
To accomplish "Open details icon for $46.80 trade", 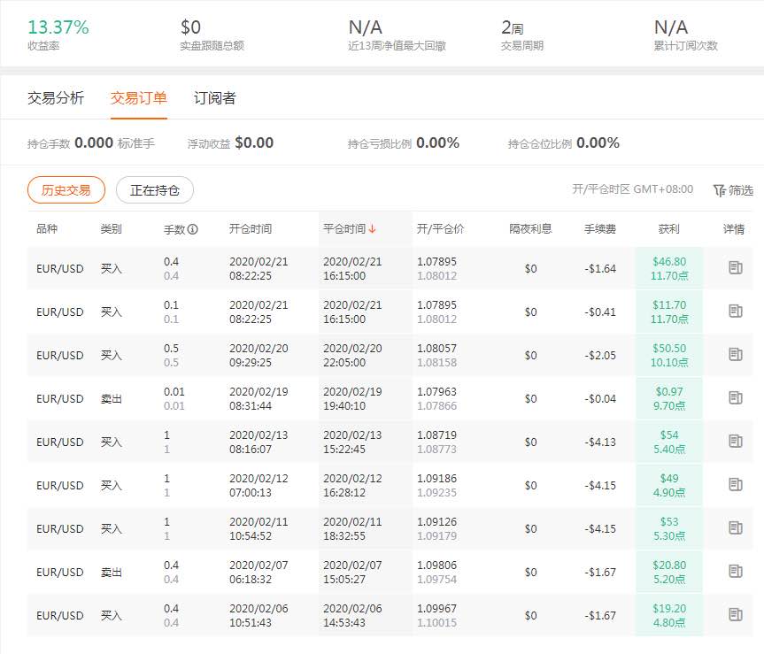I will [736, 267].
